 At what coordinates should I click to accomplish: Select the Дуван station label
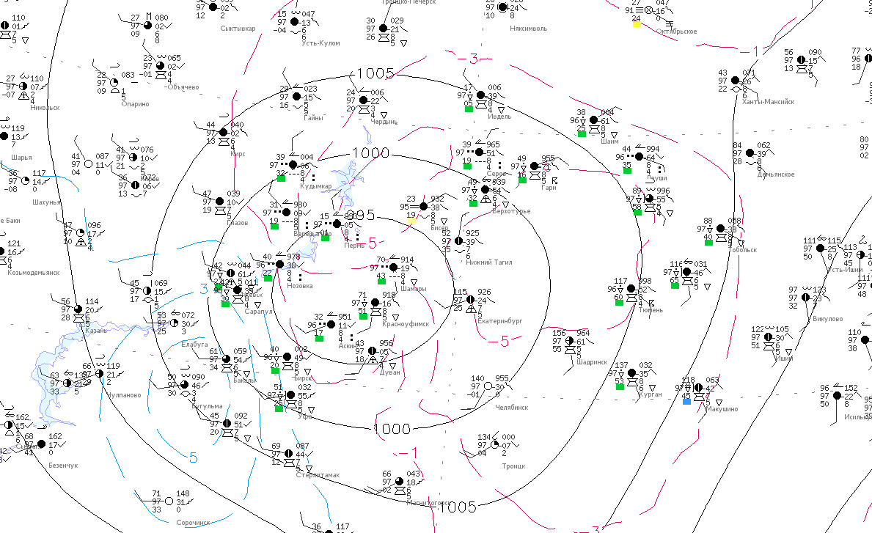pyautogui.click(x=390, y=372)
